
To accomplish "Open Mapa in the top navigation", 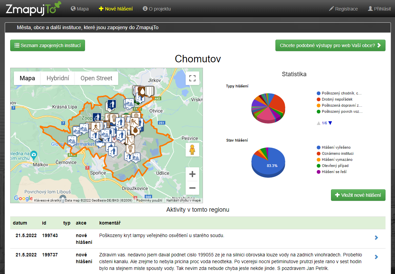I will point(80,9).
